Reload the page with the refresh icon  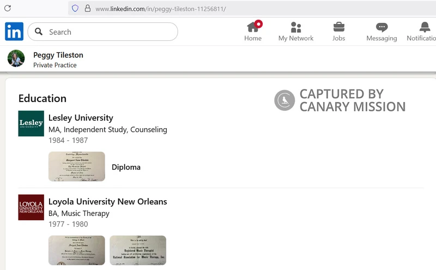pos(8,8)
